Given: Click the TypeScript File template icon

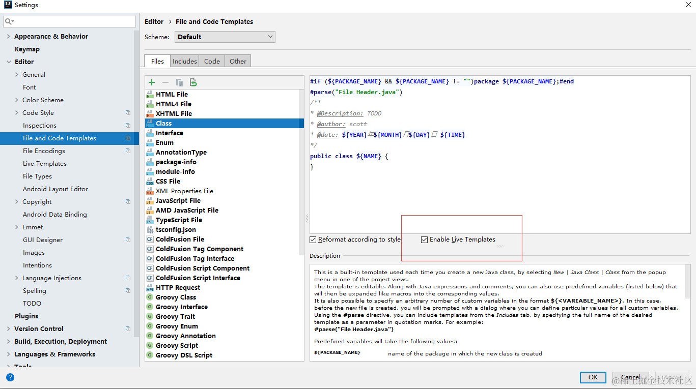Looking at the screenshot, I should (150, 220).
